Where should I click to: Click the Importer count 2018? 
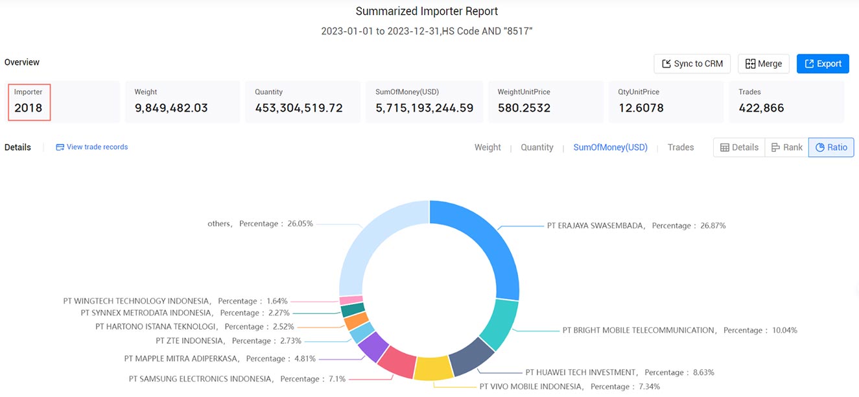[x=29, y=108]
